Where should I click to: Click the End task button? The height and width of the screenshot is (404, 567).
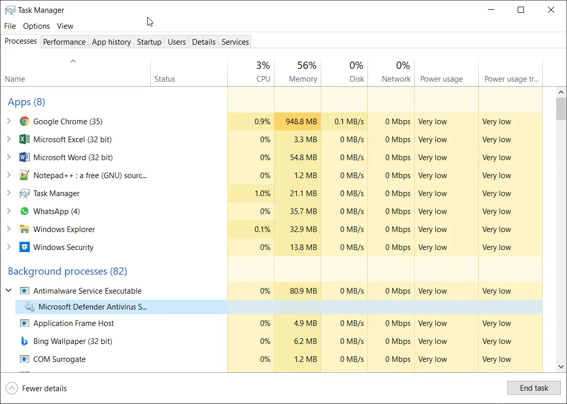pyautogui.click(x=534, y=388)
